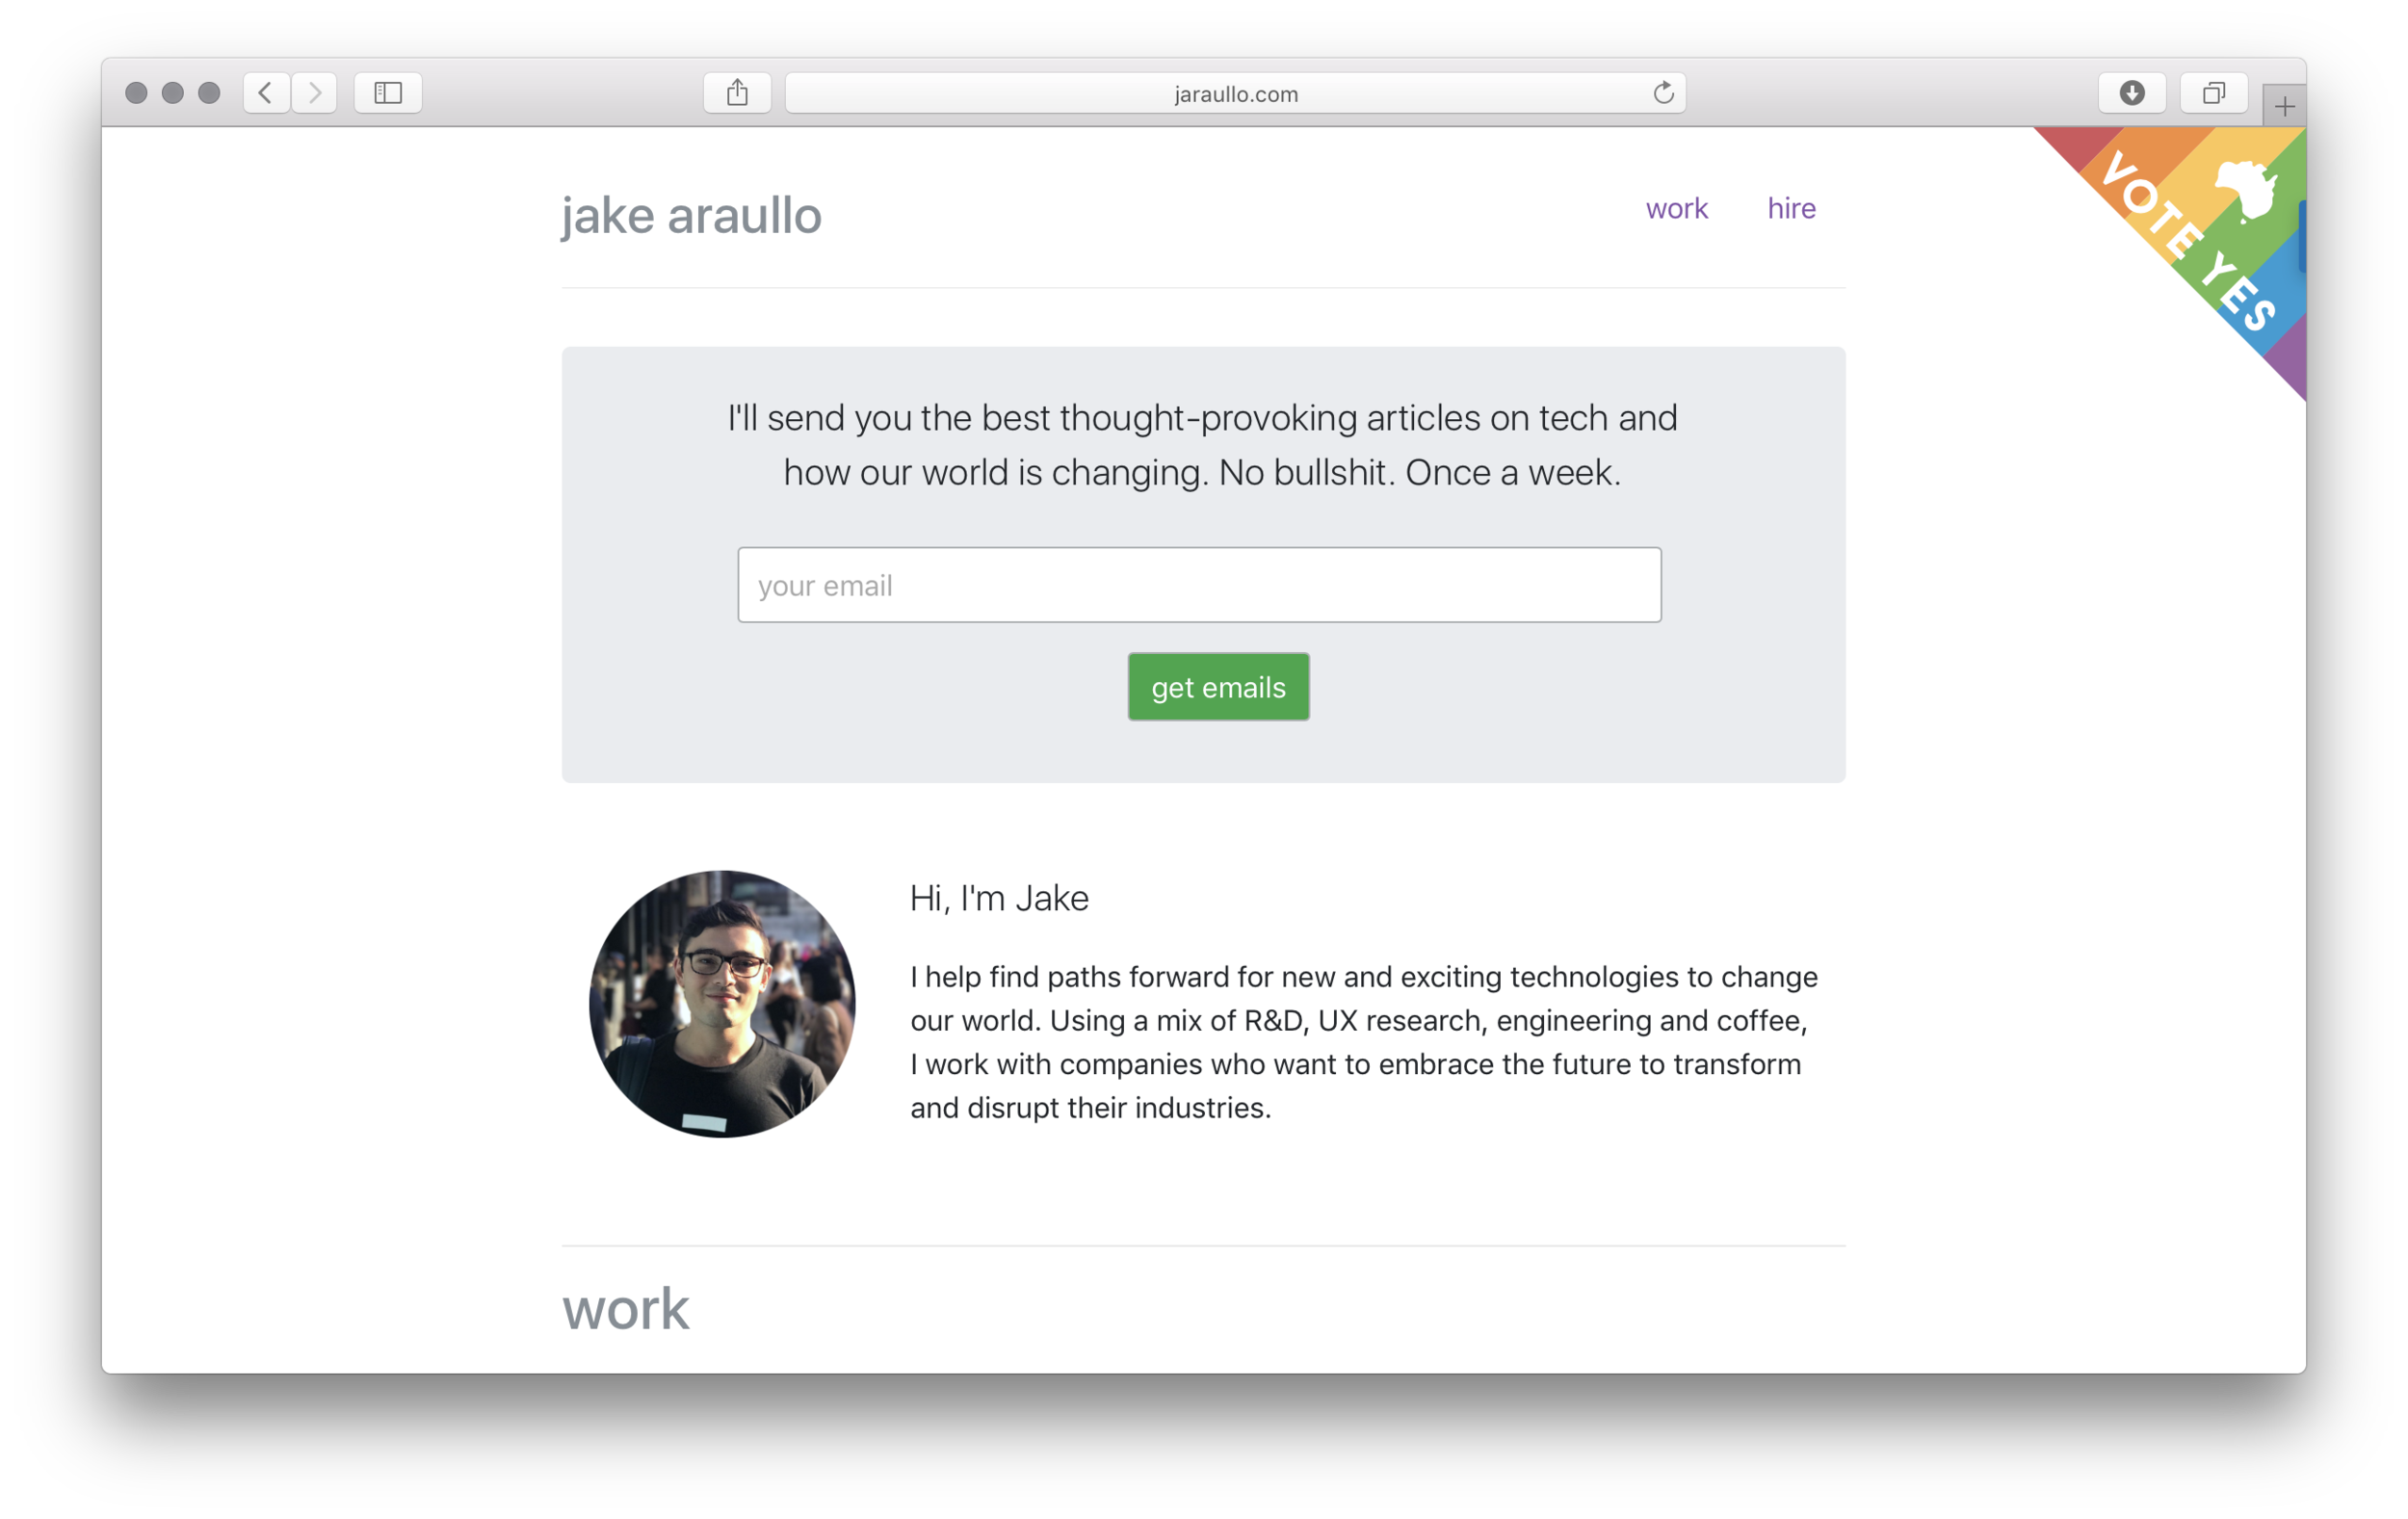This screenshot has height=1519, width=2408.
Task: Click the fullscreen window dot
Action: 209,93
